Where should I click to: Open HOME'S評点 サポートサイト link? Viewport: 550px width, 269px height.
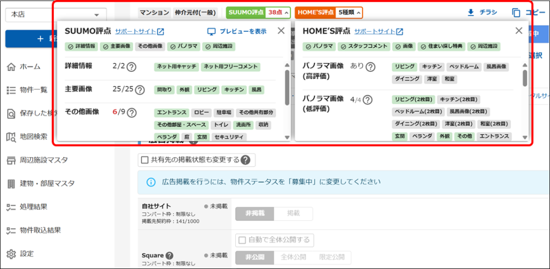coord(375,32)
